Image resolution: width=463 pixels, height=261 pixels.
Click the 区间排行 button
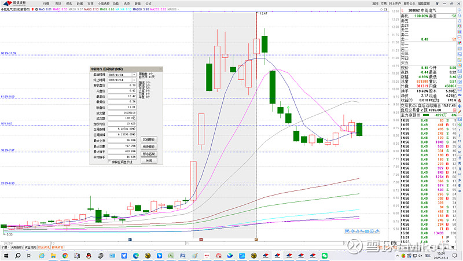[x=150, y=139]
